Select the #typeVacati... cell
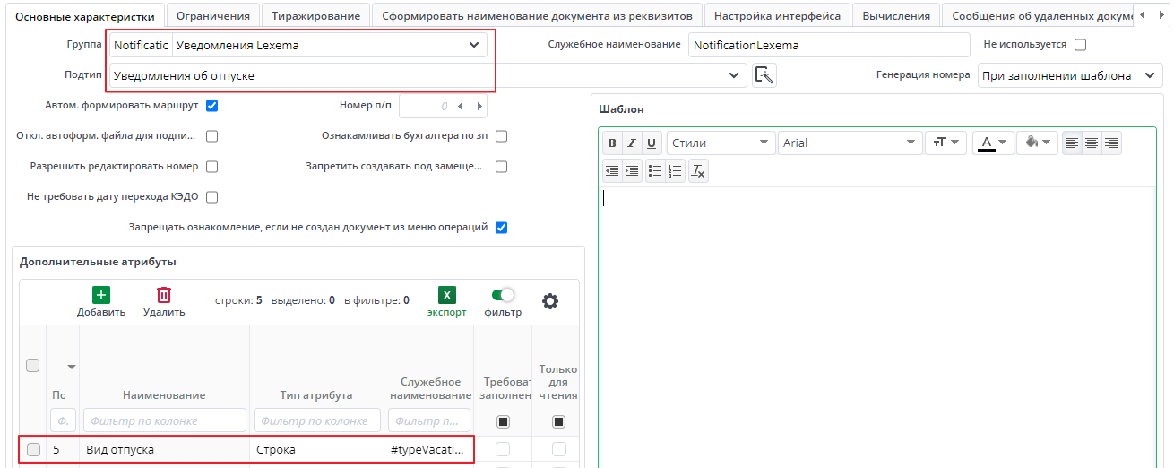 [x=429, y=450]
